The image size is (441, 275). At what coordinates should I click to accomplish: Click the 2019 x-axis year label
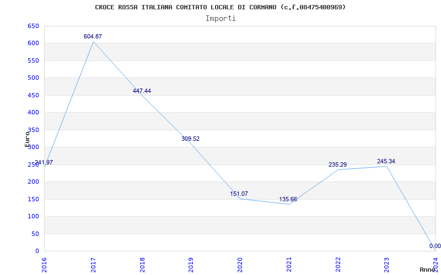[x=191, y=265]
